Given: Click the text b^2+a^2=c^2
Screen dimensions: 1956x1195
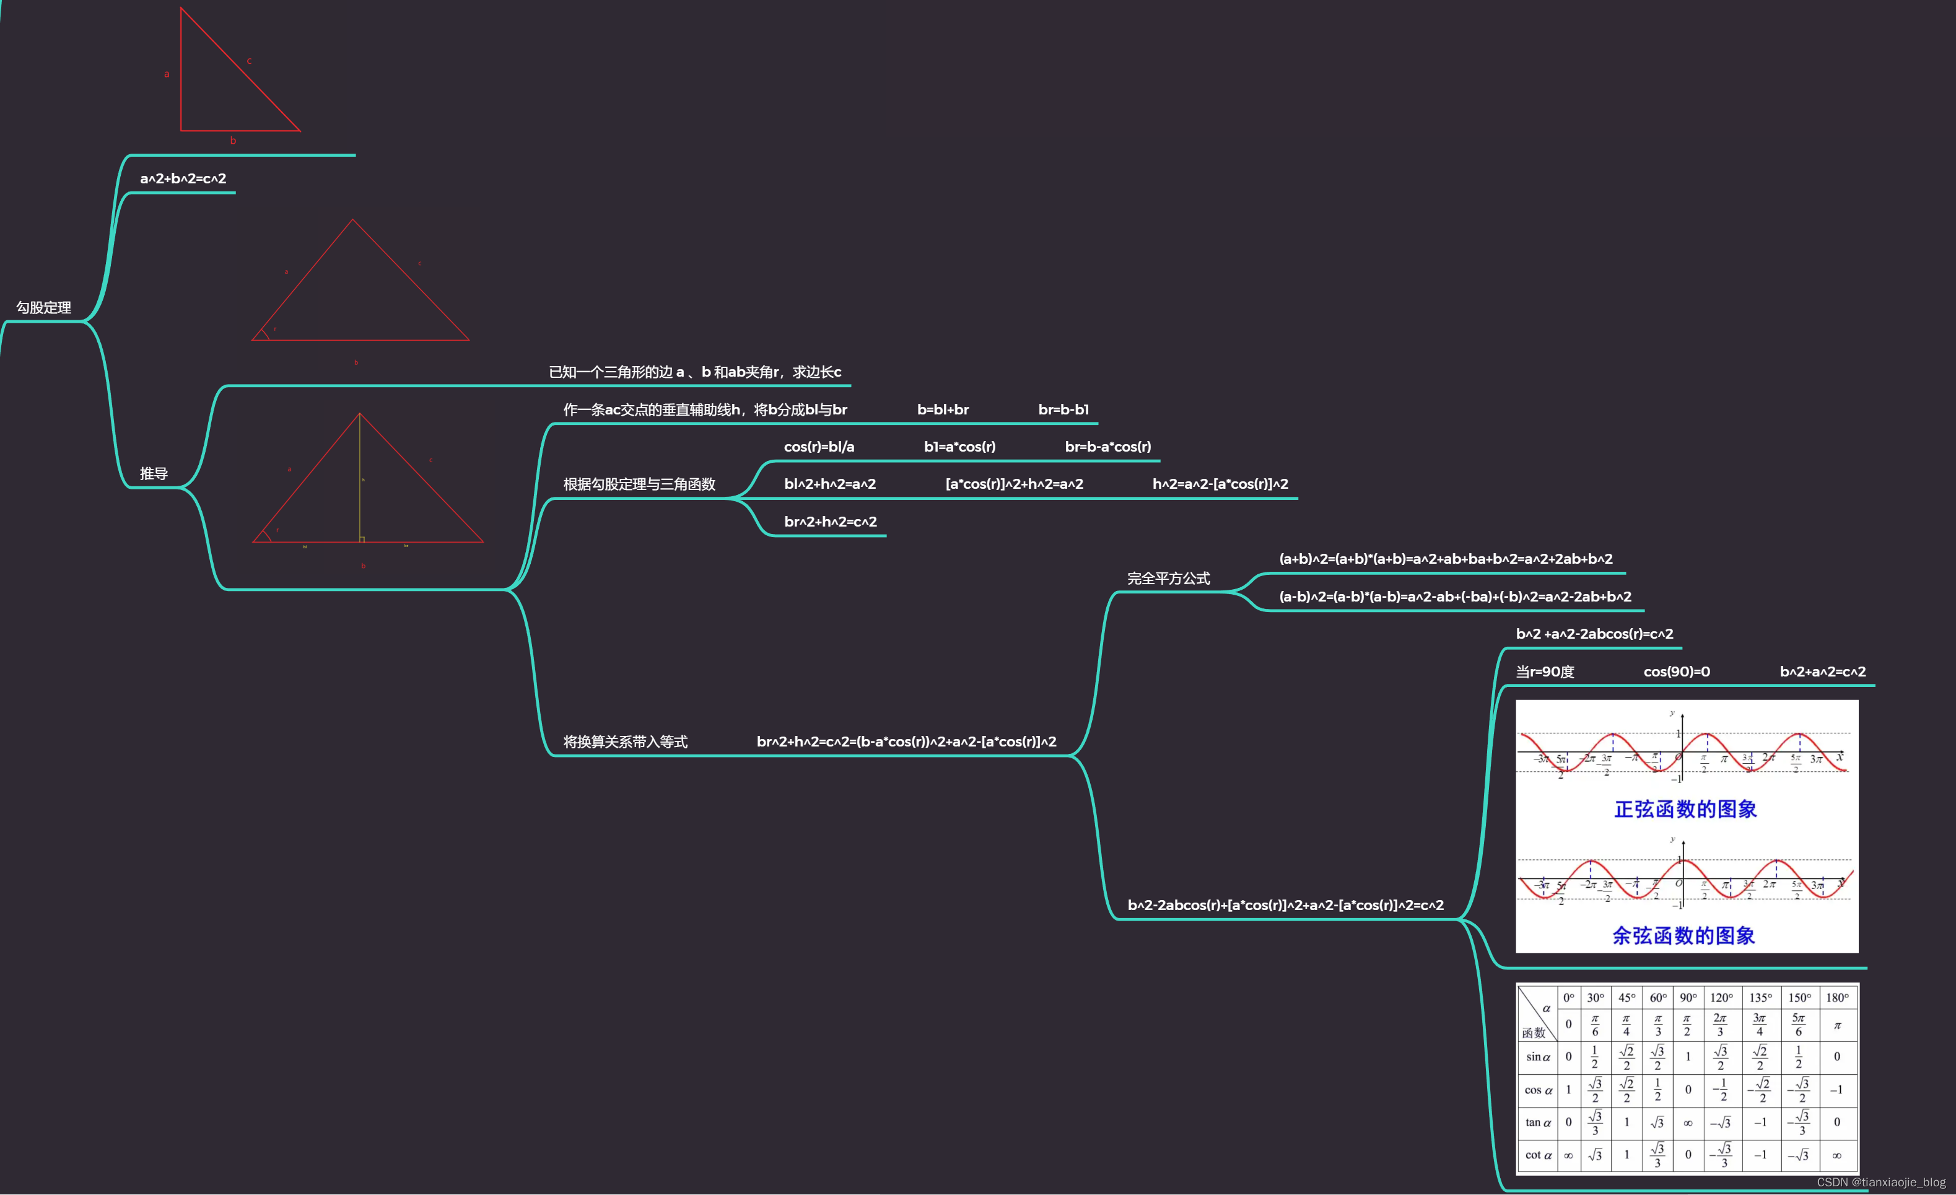Looking at the screenshot, I should coord(1823,672).
